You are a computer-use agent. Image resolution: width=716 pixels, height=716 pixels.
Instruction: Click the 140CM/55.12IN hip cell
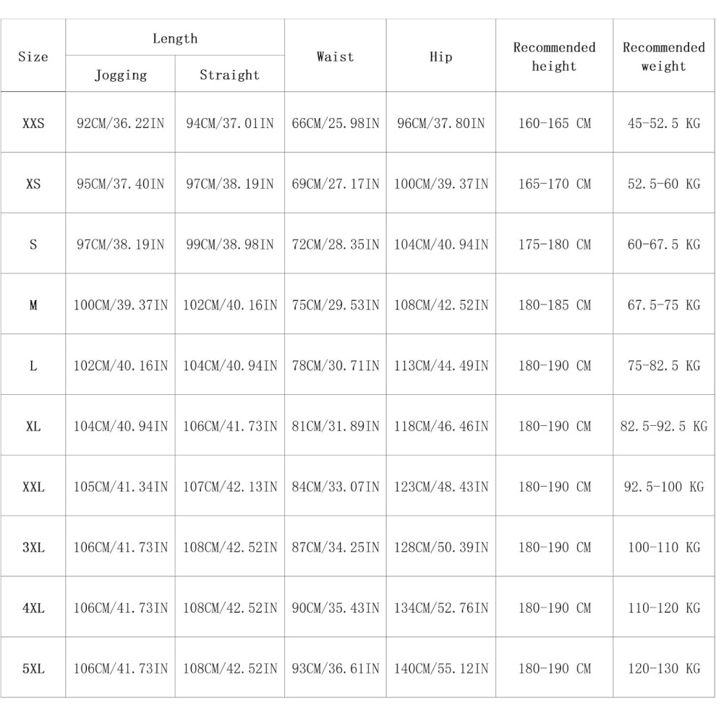point(441,668)
